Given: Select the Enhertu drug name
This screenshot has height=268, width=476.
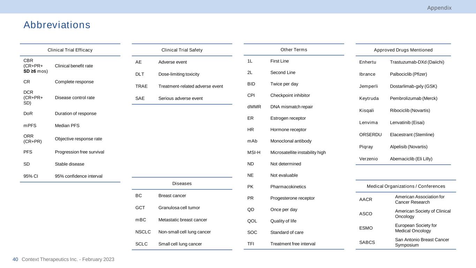Looking at the screenshot, I should pyautogui.click(x=368, y=62).
